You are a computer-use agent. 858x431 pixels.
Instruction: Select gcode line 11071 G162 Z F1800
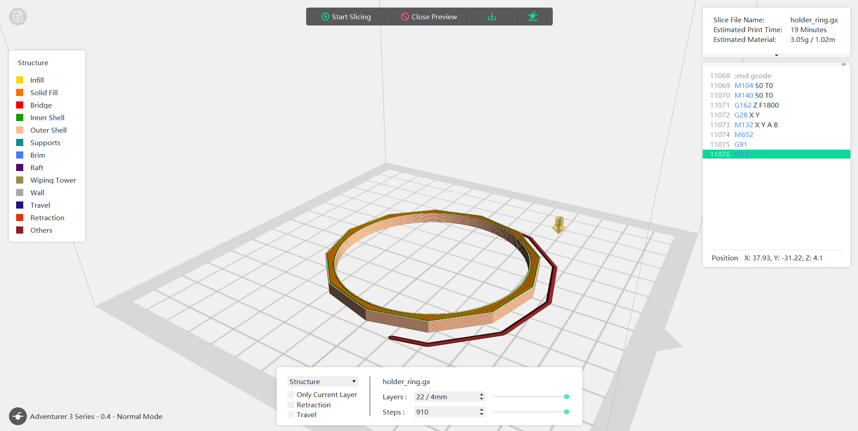[x=777, y=105]
